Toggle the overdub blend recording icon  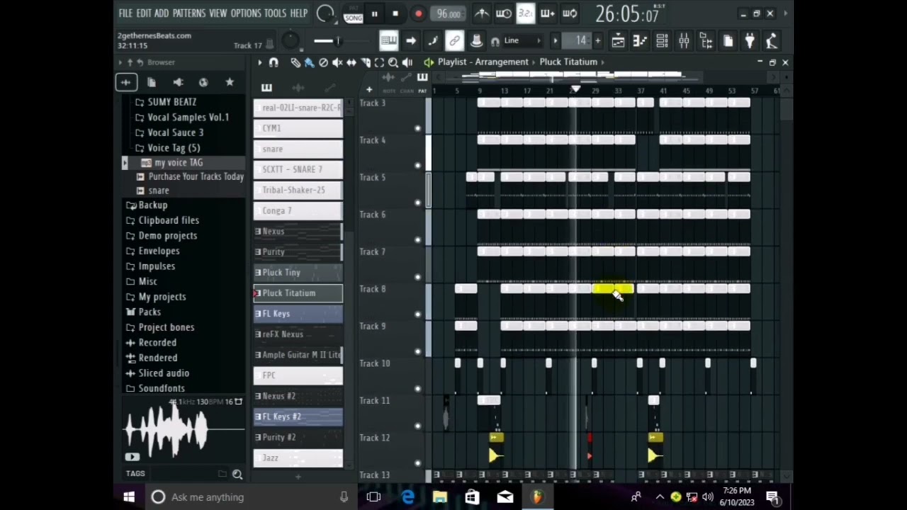tap(548, 13)
